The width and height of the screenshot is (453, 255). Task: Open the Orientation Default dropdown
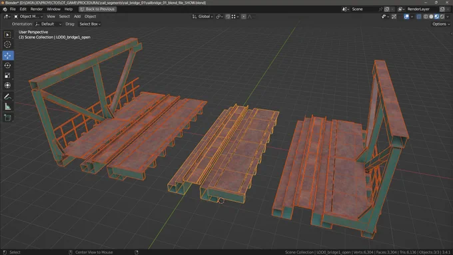(48, 24)
